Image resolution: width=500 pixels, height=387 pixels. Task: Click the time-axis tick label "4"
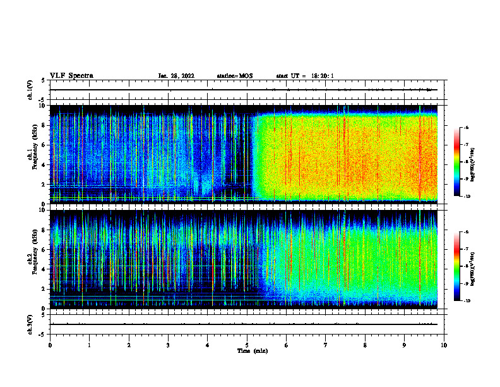pos(208,345)
